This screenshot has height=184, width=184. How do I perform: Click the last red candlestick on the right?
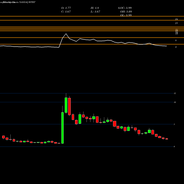click(x=167, y=139)
